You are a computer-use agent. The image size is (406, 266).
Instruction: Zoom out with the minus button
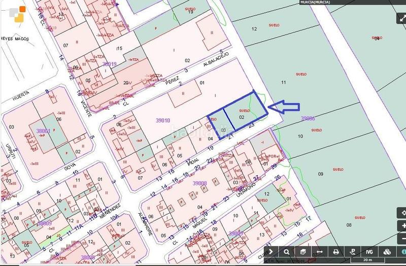click(403, 239)
